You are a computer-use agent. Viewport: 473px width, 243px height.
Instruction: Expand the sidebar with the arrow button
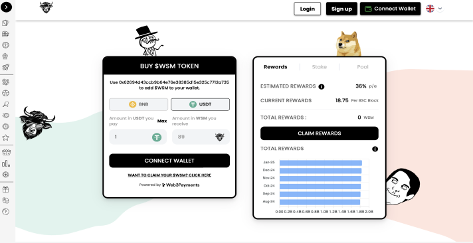(x=7, y=7)
